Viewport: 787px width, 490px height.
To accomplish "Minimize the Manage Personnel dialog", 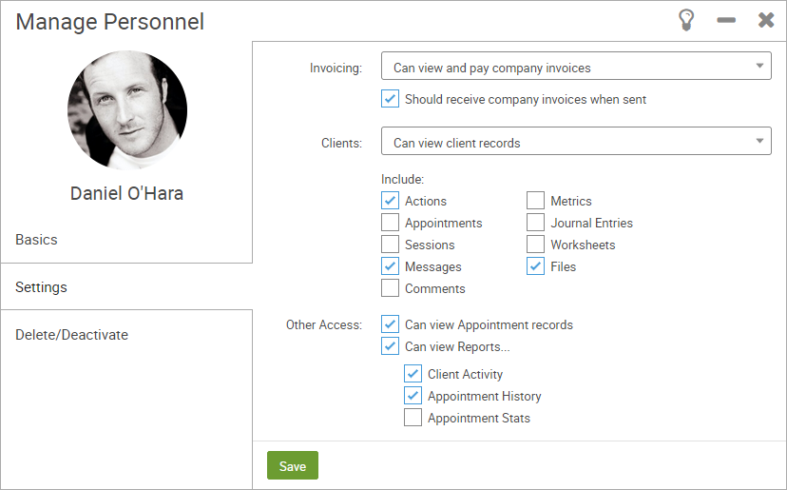I will pos(726,20).
